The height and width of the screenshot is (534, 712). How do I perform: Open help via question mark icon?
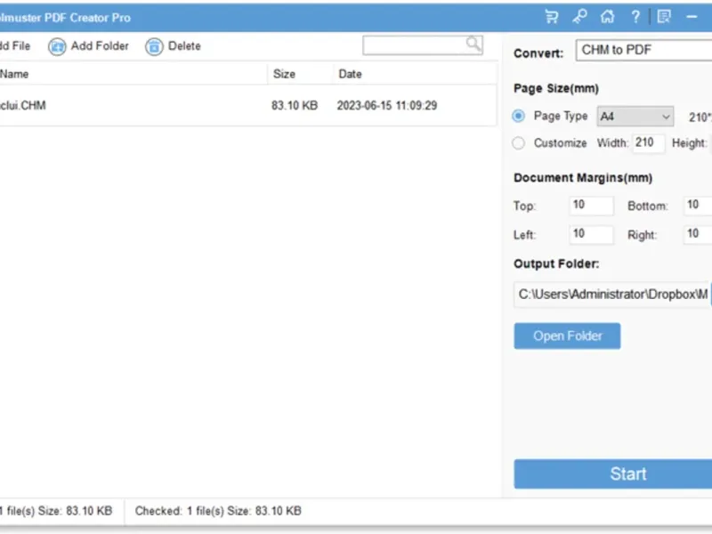(635, 17)
